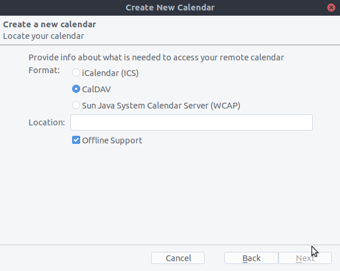Click the CalDAV label text

pyautogui.click(x=96, y=89)
